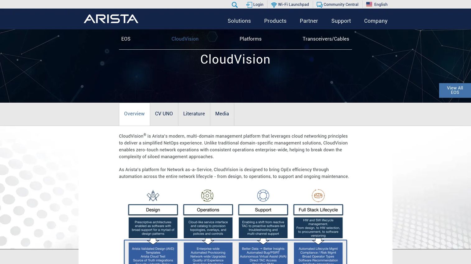Open the Products menu
This screenshot has width=471, height=264.
click(x=275, y=21)
